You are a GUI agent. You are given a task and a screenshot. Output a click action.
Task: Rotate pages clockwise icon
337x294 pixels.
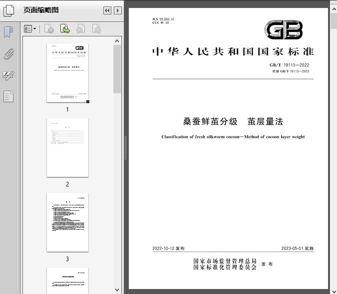tap(96, 28)
